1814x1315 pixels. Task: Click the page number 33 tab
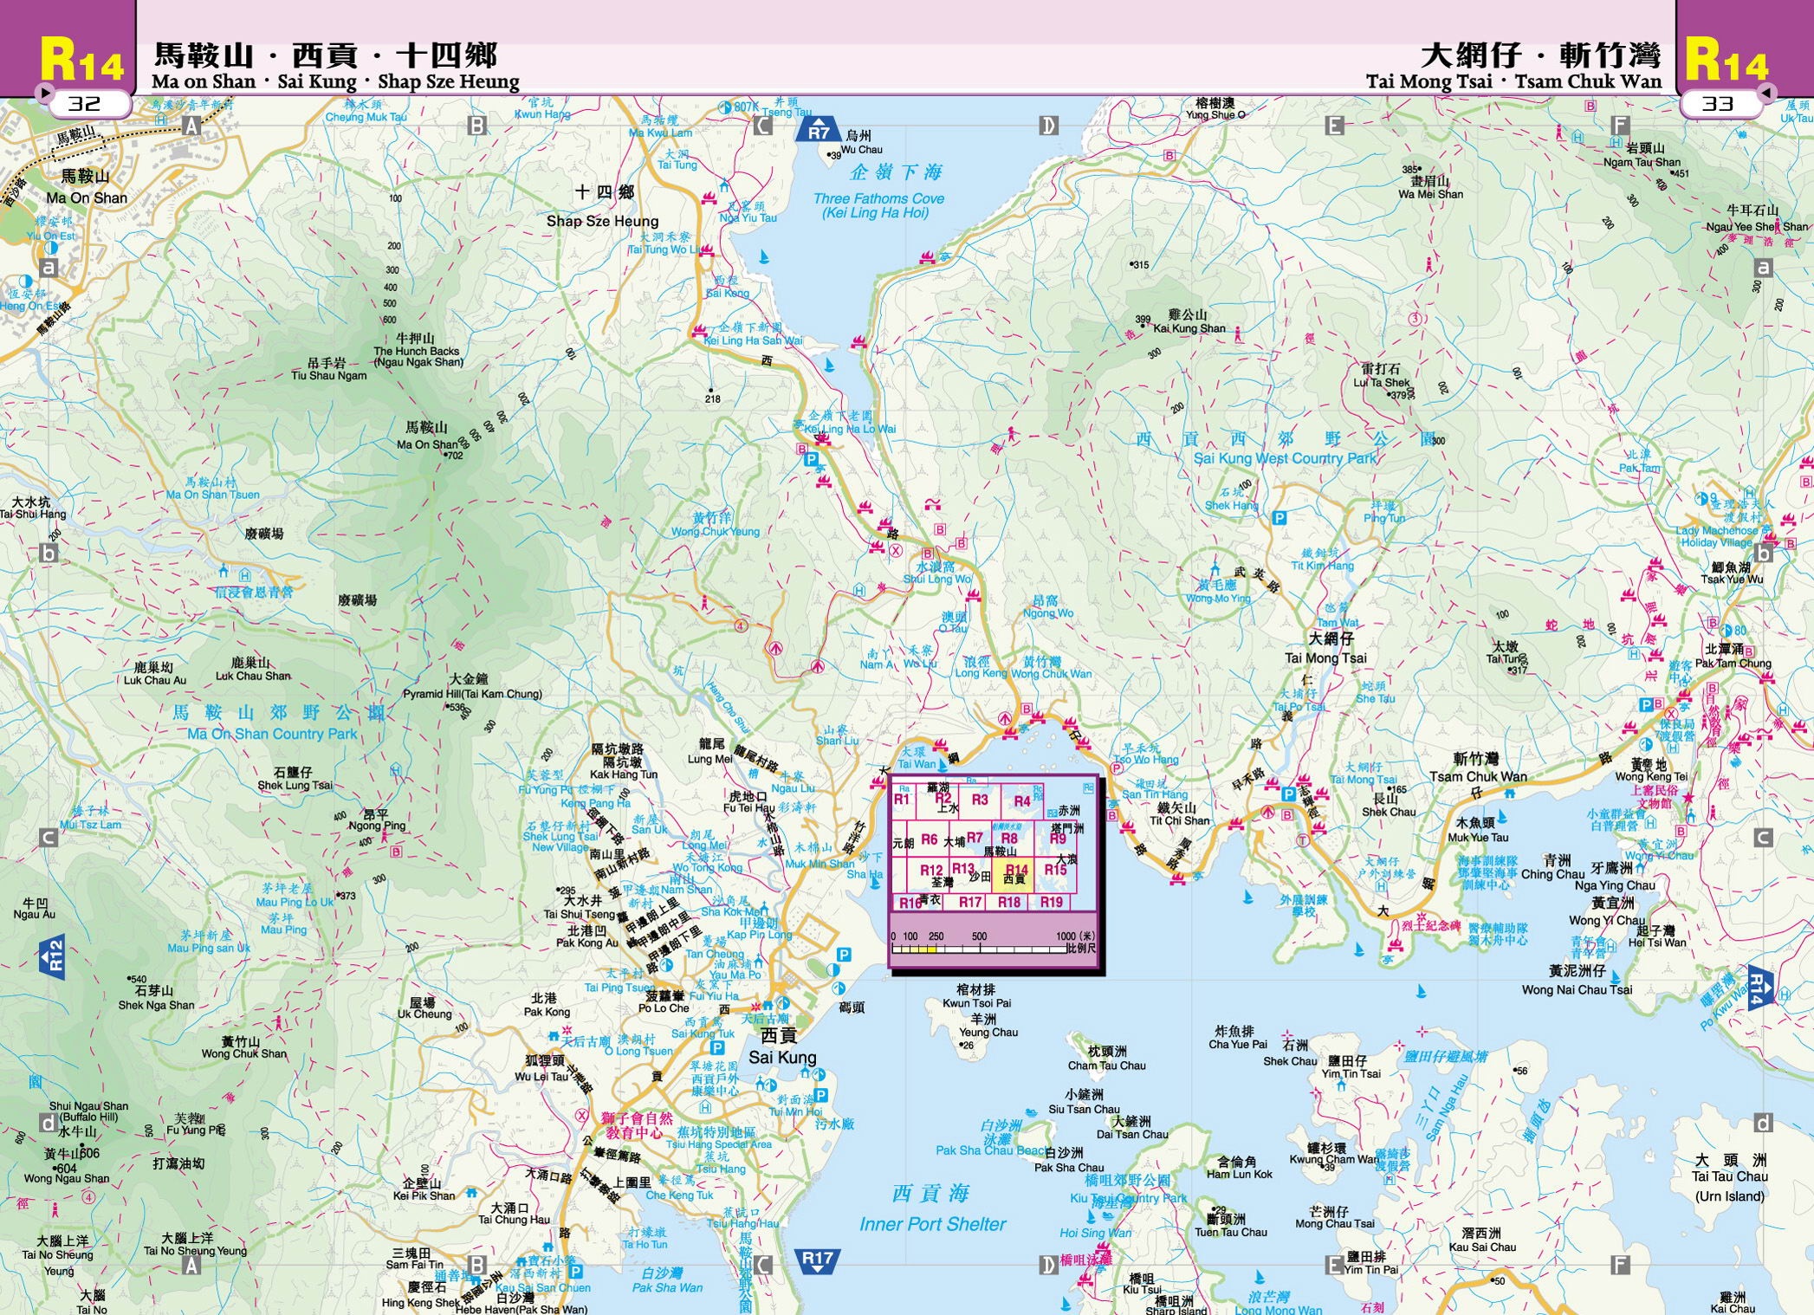tap(1718, 104)
